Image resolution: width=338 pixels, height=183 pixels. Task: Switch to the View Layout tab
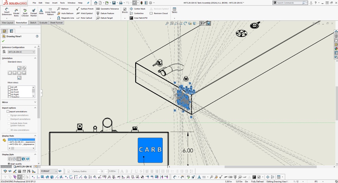pyautogui.click(x=7, y=23)
